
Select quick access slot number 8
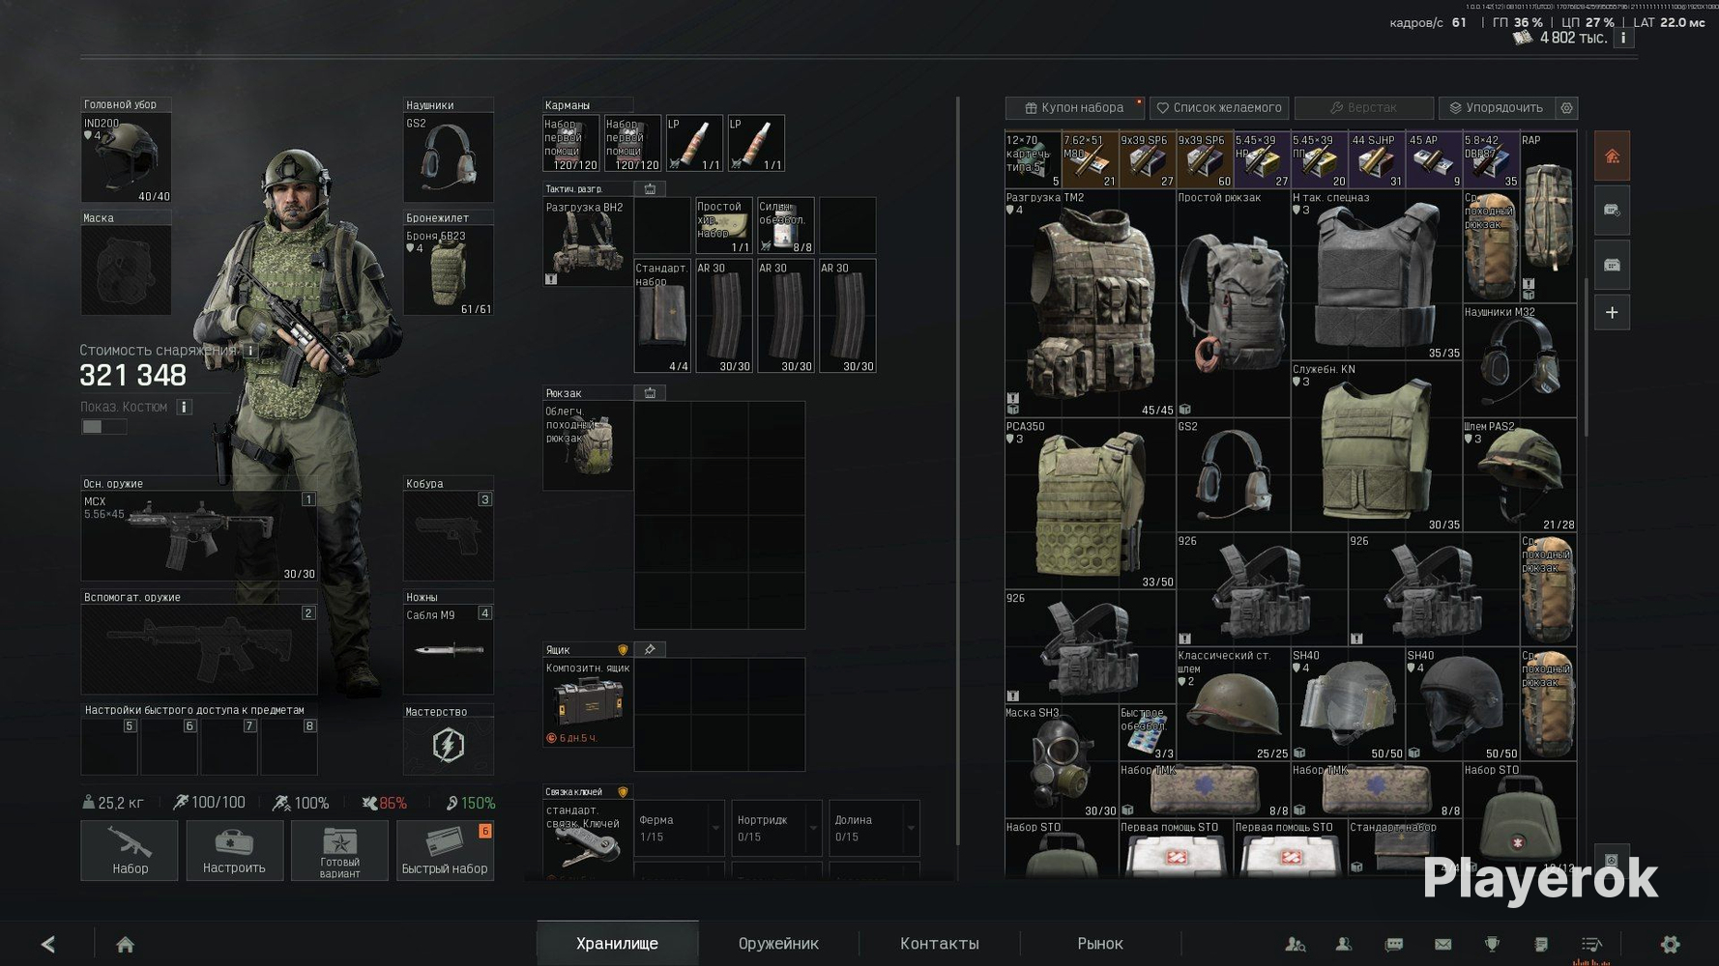[x=289, y=746]
